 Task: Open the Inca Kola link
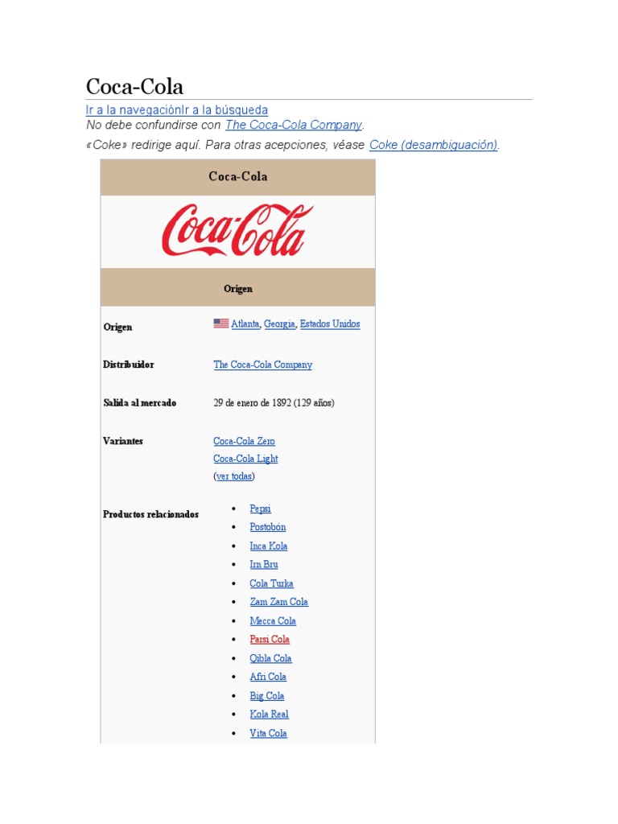pos(268,546)
